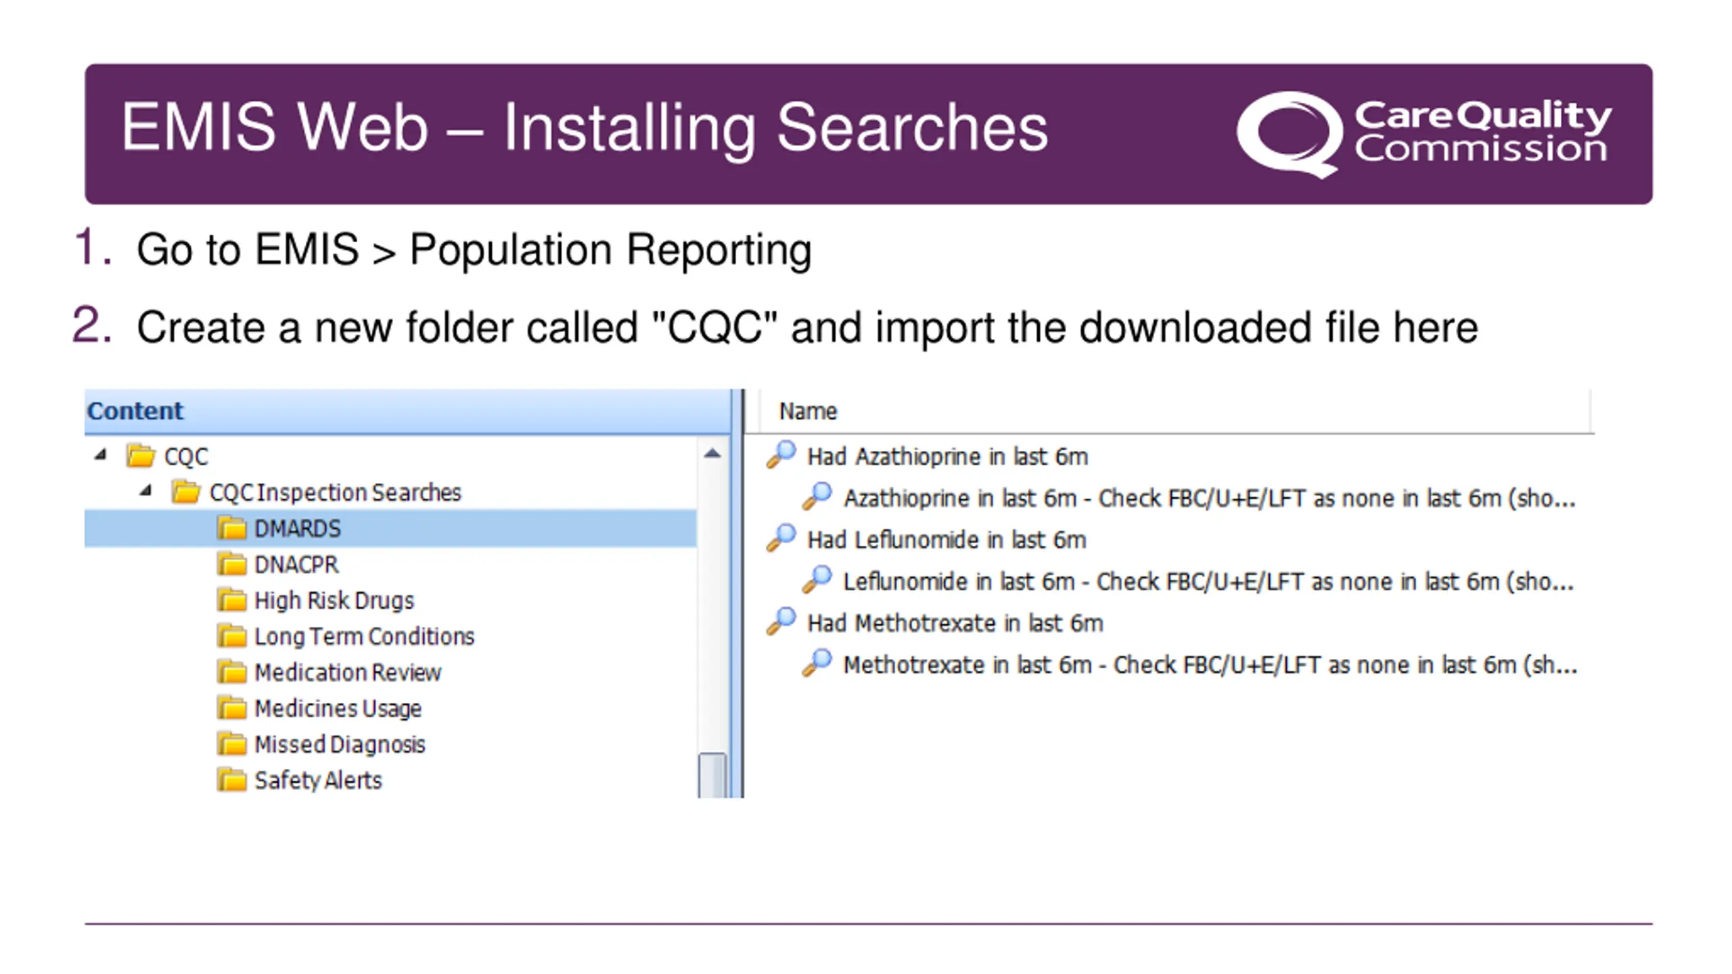This screenshot has height=974, width=1732.
Task: Click the Content panel header
Action: click(x=407, y=411)
